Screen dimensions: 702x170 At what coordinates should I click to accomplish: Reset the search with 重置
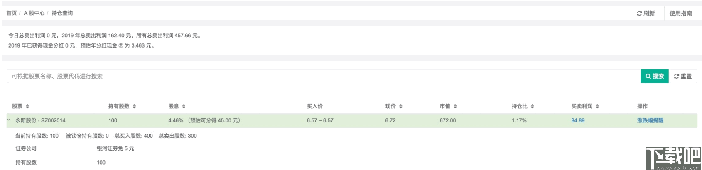tap(682, 76)
